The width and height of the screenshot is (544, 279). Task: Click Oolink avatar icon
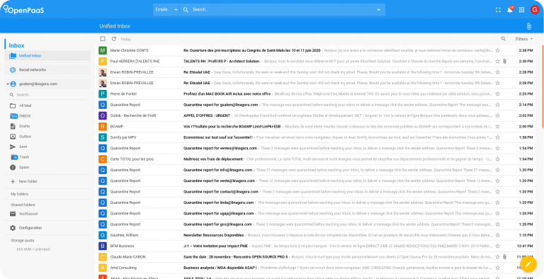point(102,115)
